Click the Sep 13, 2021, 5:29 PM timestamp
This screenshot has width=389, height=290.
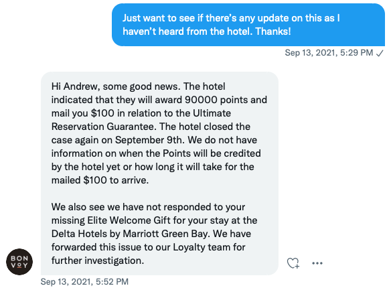(x=329, y=53)
